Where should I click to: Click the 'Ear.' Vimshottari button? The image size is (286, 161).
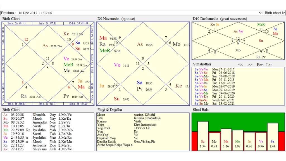(260, 65)
